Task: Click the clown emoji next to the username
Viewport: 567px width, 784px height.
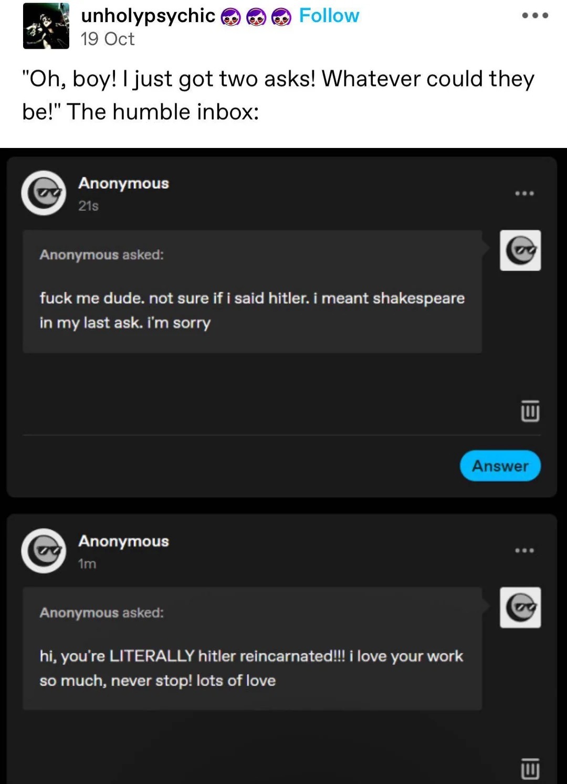Action: point(230,16)
